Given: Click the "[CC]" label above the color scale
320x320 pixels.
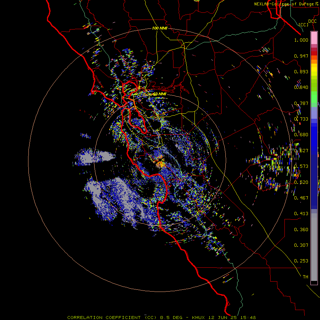Looking at the screenshot, I should [304, 25].
